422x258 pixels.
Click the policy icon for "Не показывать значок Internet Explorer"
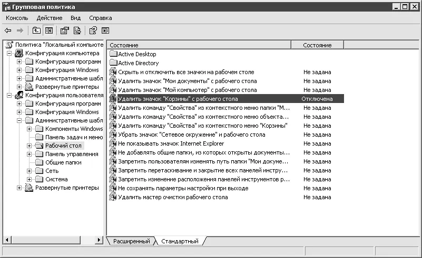click(113, 143)
